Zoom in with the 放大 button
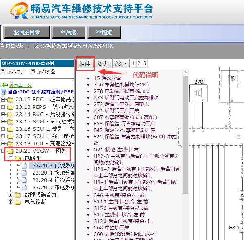Image resolution: width=244 pixels, height=240 pixels. click(x=103, y=64)
